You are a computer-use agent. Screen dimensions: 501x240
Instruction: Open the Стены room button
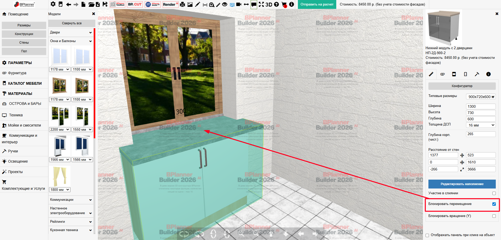click(x=24, y=43)
